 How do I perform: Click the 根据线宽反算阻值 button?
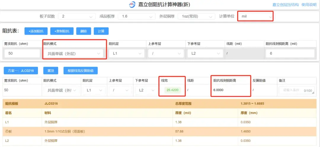click(x=81, y=71)
